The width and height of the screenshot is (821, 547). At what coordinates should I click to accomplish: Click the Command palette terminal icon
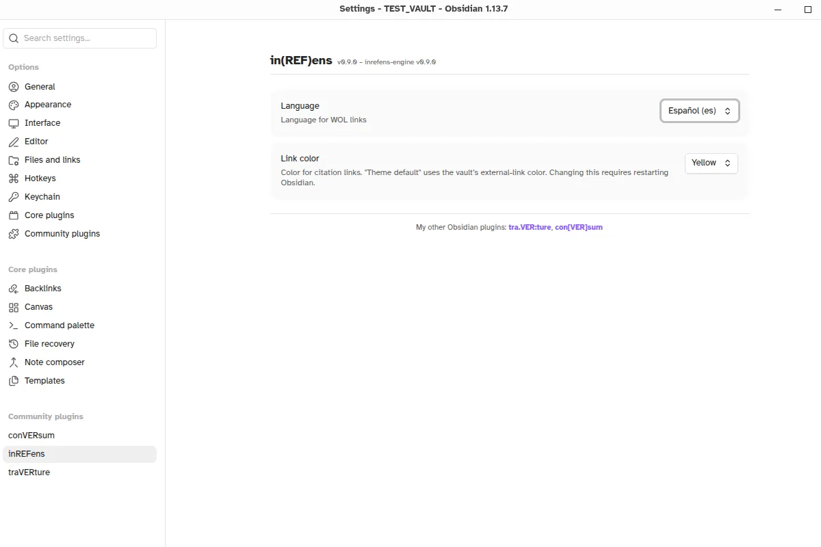pos(14,326)
